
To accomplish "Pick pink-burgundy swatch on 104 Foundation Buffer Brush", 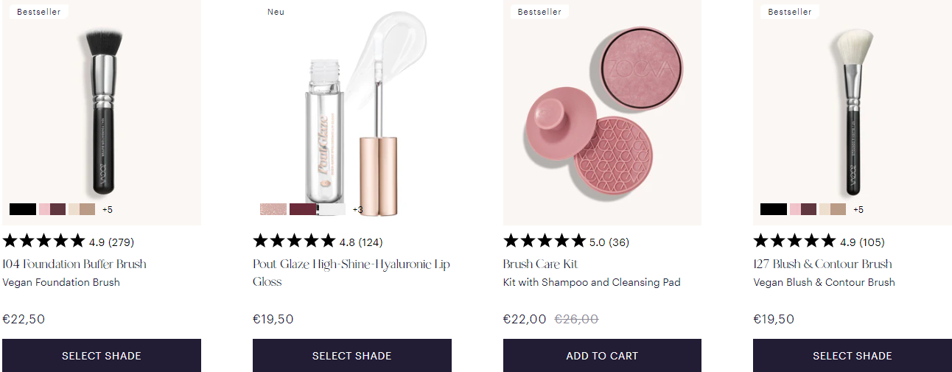I will click(52, 209).
